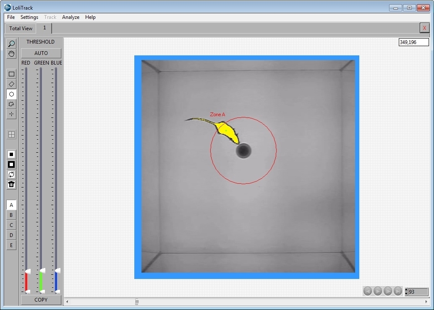This screenshot has height=310, width=434.
Task: Toggle the circle zone shape tool
Action: point(11,94)
